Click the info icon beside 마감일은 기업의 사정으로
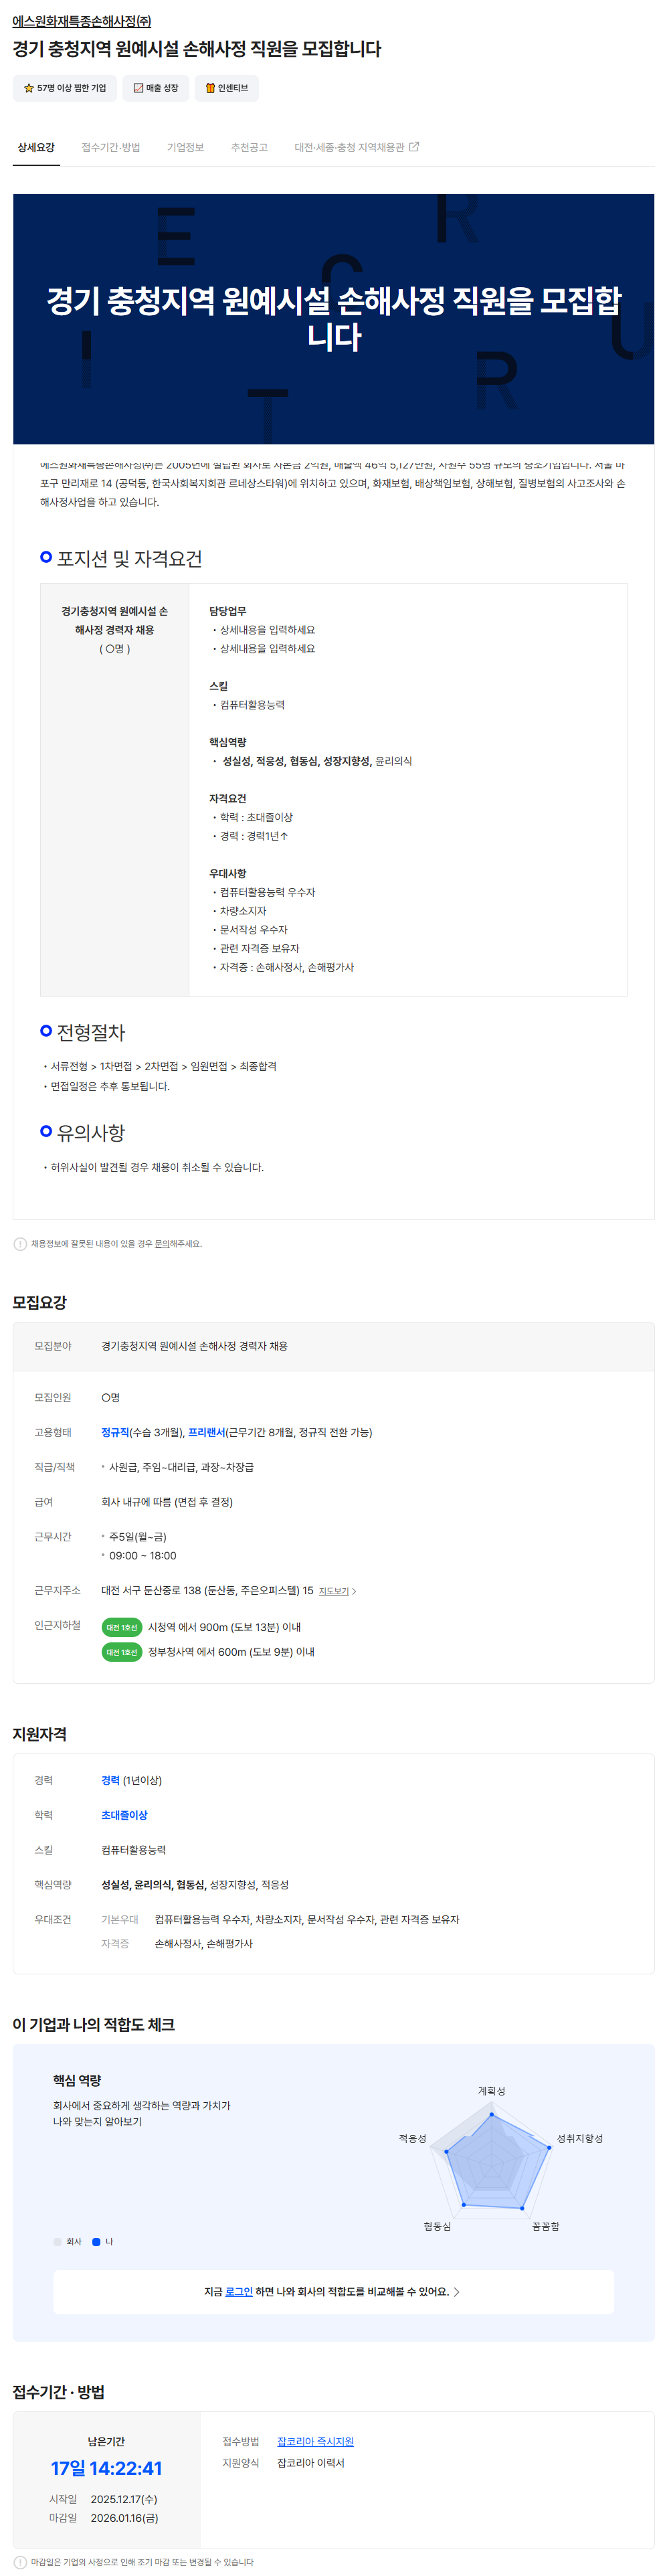 coord(20,2562)
